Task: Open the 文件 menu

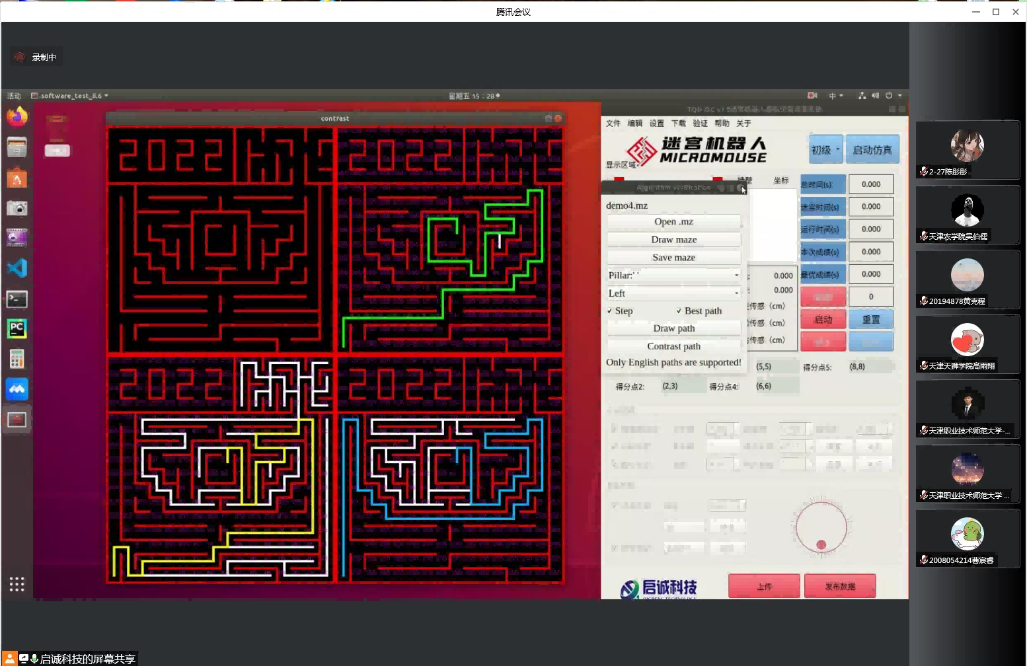Action: pos(613,124)
